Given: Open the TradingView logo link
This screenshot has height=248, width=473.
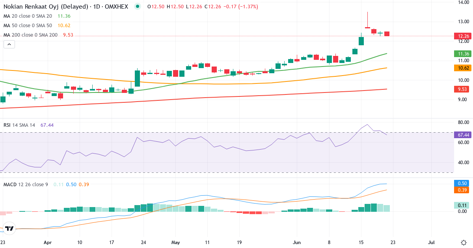Looking at the screenshot, I should tap(9, 228).
